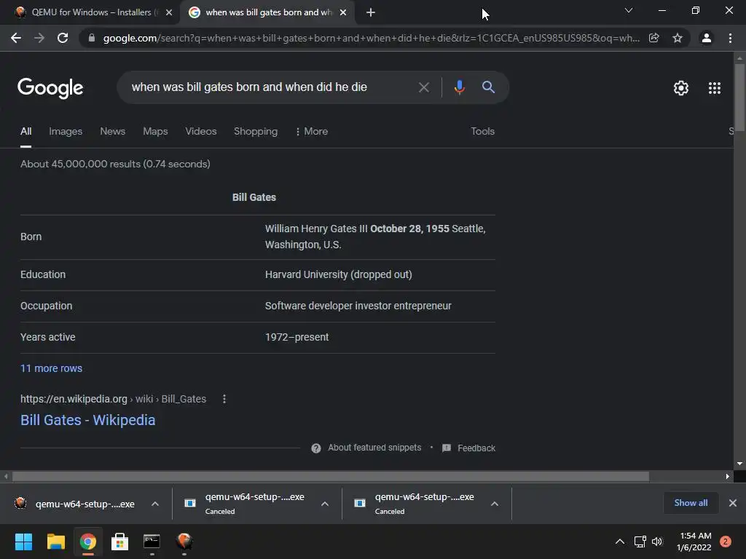Screen dimensions: 746x559
Task: Switch to Images results
Action: pos(66,131)
